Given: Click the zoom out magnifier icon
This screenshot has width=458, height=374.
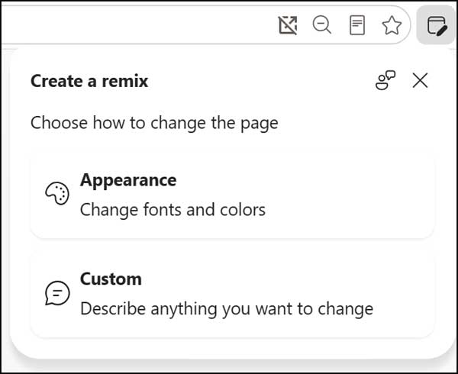Looking at the screenshot, I should pyautogui.click(x=322, y=25).
